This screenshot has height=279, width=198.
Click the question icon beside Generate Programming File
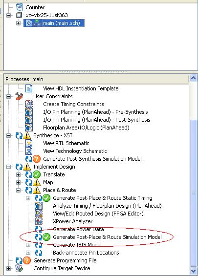click(27, 260)
